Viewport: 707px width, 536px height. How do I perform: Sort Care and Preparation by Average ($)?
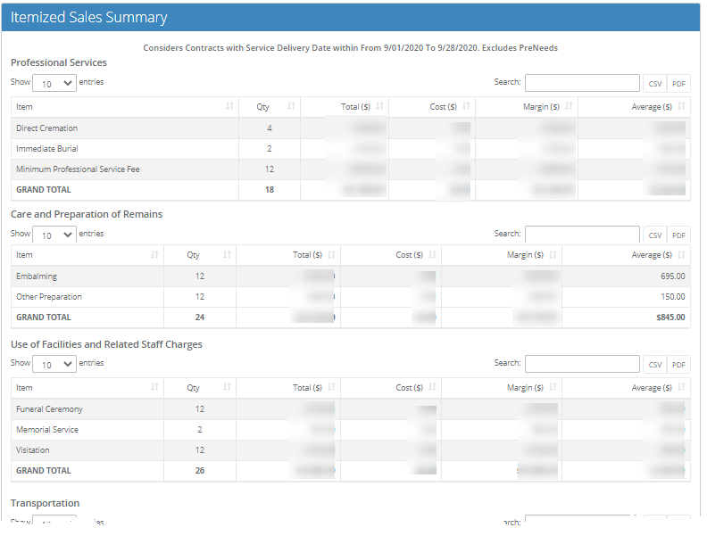(627, 255)
